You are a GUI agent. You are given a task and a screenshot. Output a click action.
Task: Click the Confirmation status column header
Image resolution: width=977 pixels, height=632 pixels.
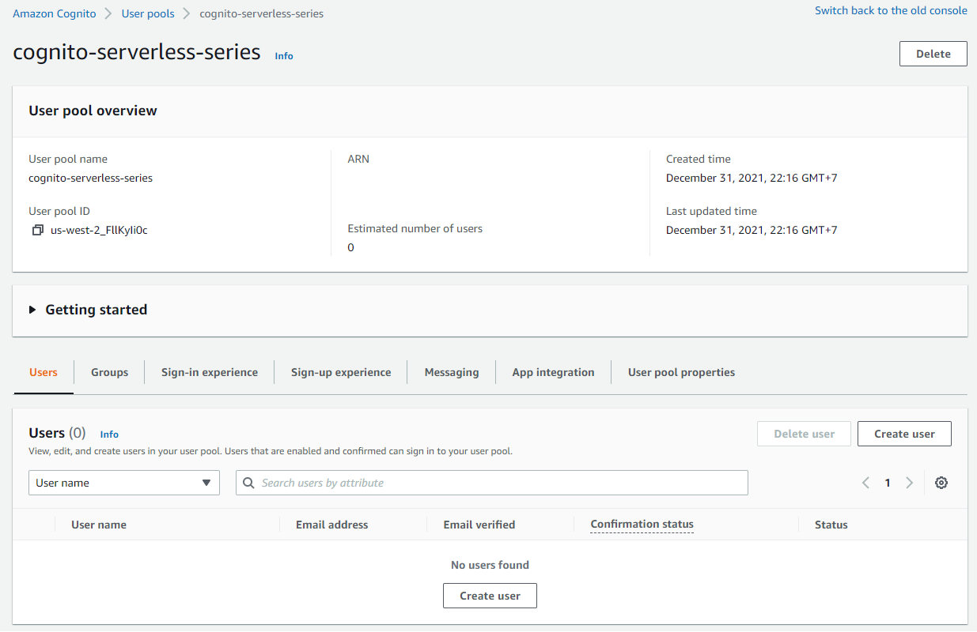(642, 524)
